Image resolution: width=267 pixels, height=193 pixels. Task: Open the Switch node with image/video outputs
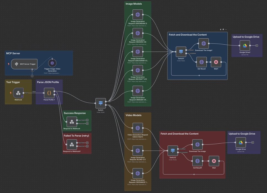(x=101, y=103)
